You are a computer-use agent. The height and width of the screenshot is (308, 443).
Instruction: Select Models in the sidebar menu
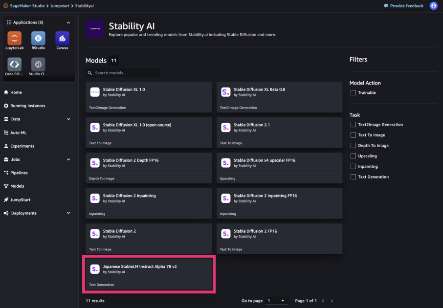(17, 186)
